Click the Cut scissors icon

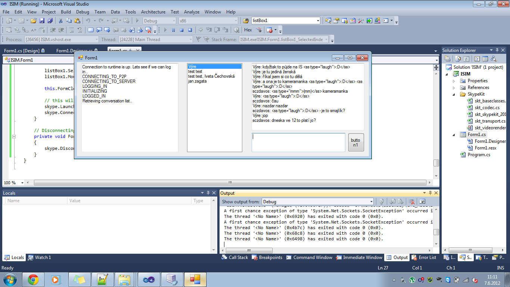[60, 21]
